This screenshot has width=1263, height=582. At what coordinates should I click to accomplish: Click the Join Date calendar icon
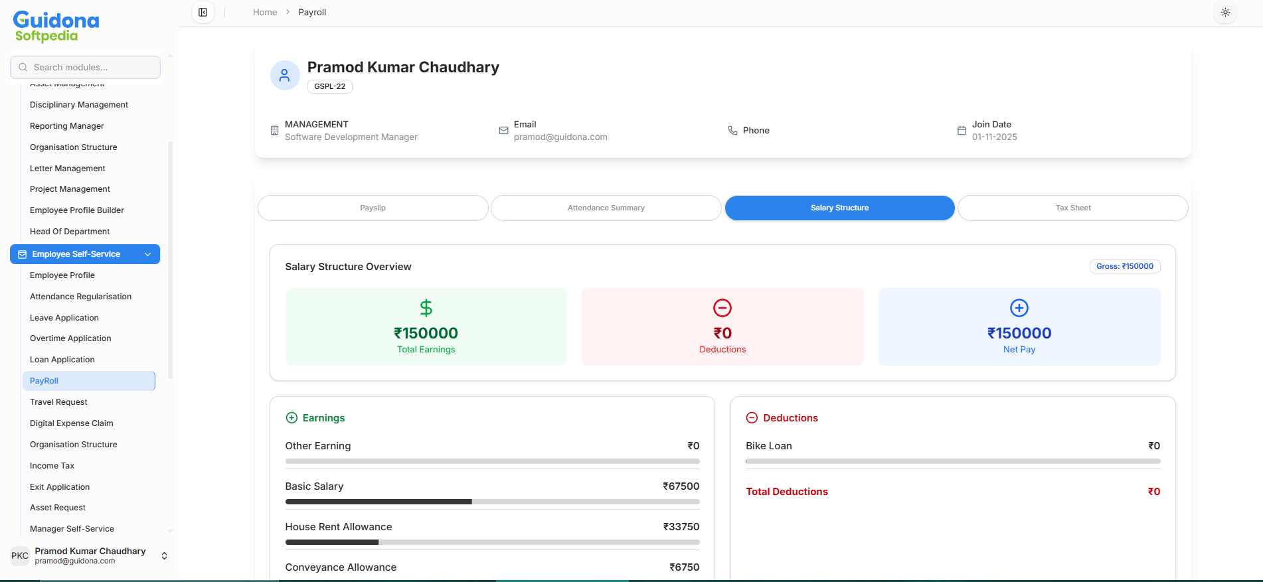(x=962, y=131)
